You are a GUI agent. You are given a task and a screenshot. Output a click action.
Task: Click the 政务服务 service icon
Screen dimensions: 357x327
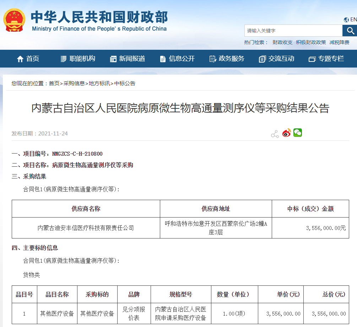point(212,58)
